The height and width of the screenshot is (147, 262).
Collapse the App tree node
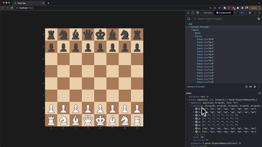click(187, 24)
